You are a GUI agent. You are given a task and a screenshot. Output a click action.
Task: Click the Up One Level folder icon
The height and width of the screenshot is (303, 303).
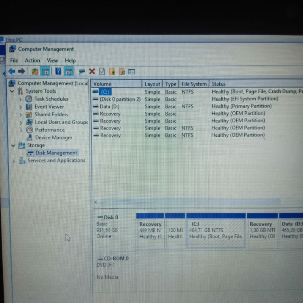(x=35, y=71)
